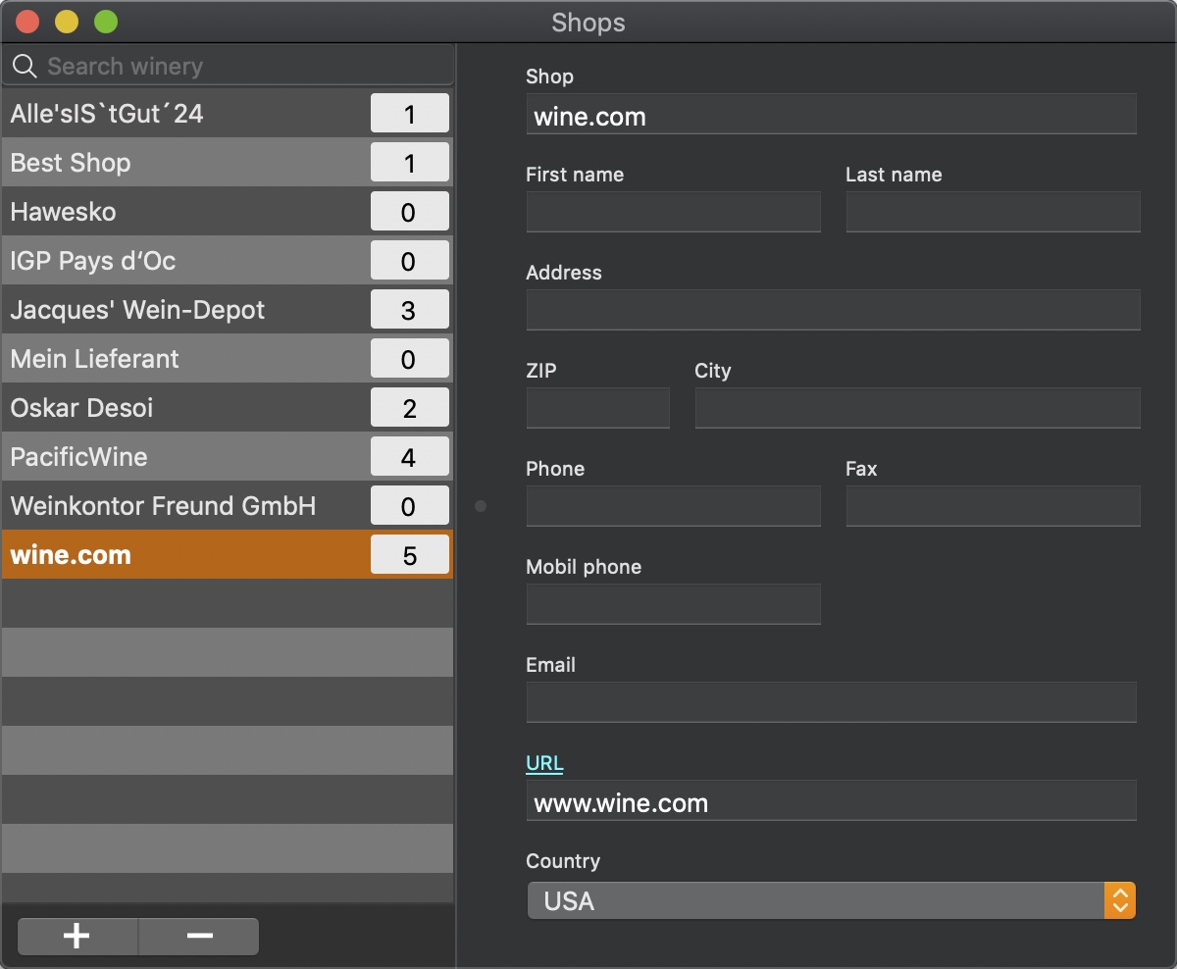Select the highlighted wine.com list row
This screenshot has height=969, width=1177.
coord(228,555)
